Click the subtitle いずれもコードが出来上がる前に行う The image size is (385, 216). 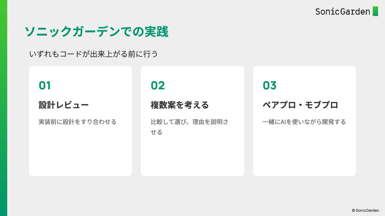(x=94, y=54)
